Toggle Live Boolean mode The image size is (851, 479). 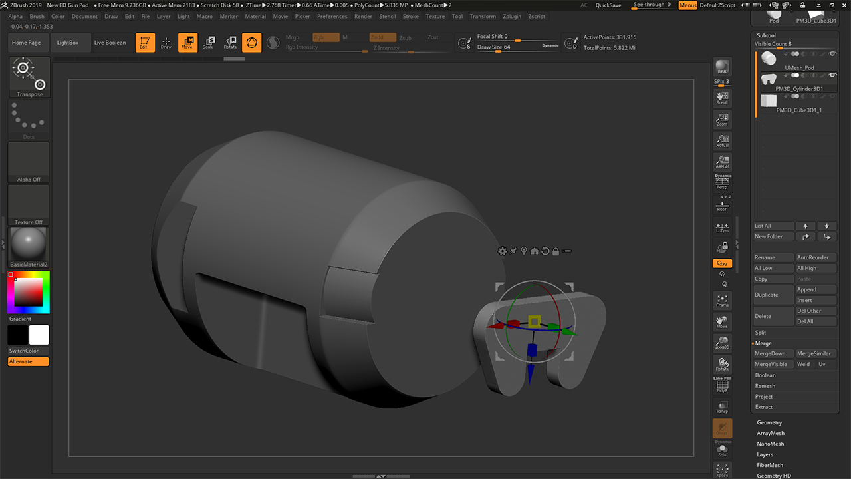click(110, 43)
